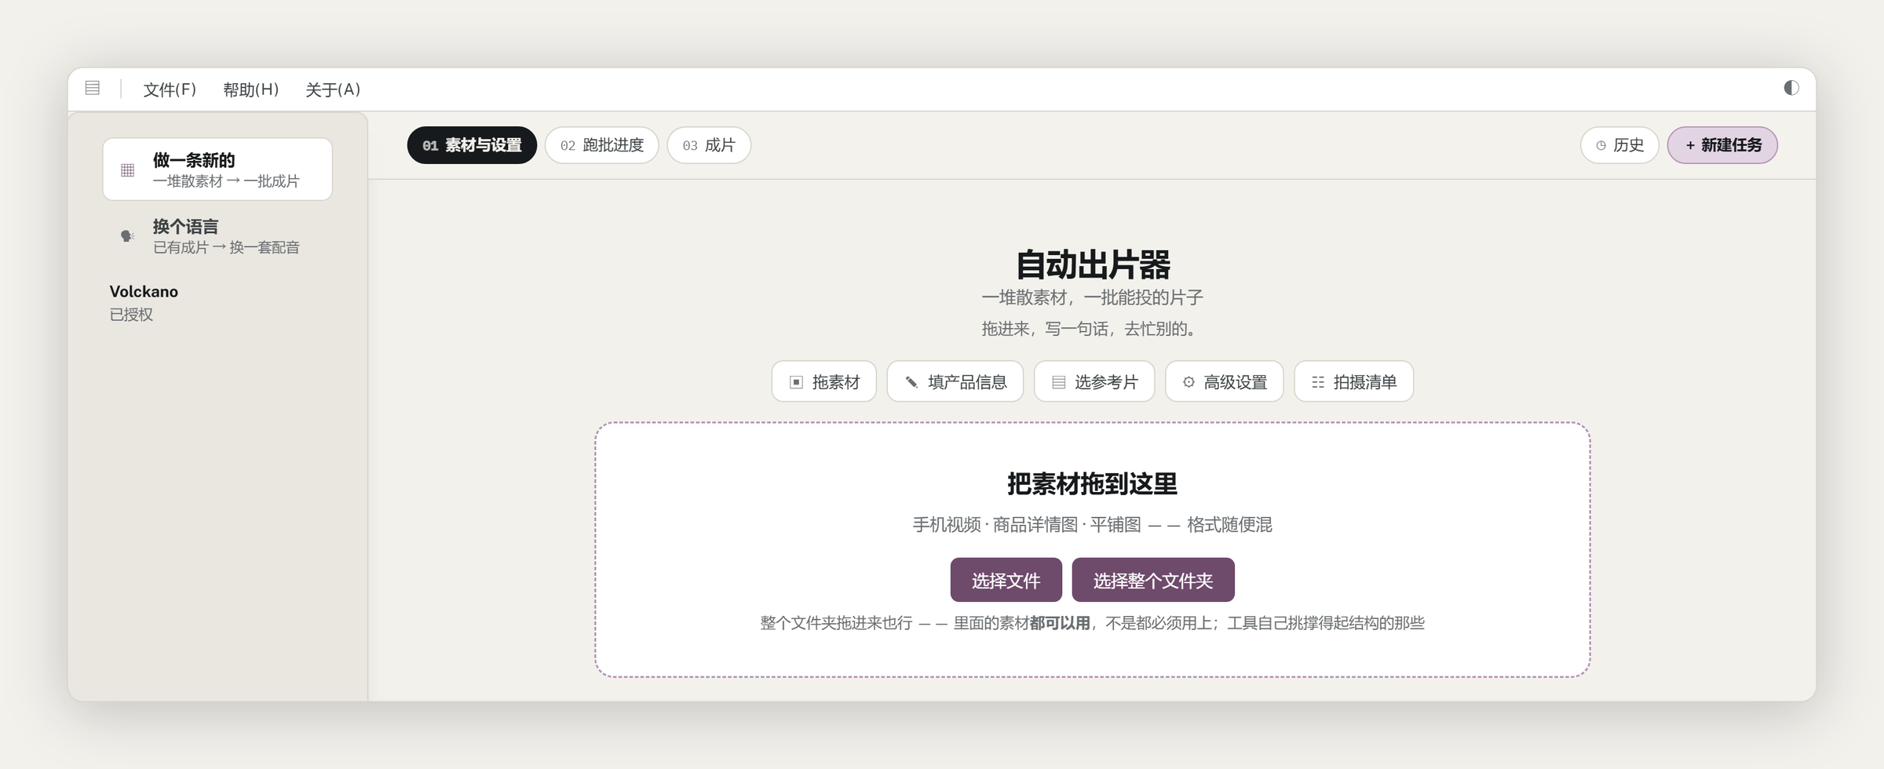
Task: Select the 做一条新的 sidebar item
Action: (x=217, y=169)
